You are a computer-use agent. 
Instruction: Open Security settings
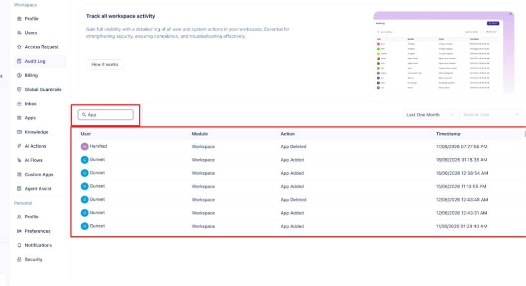click(x=40, y=260)
